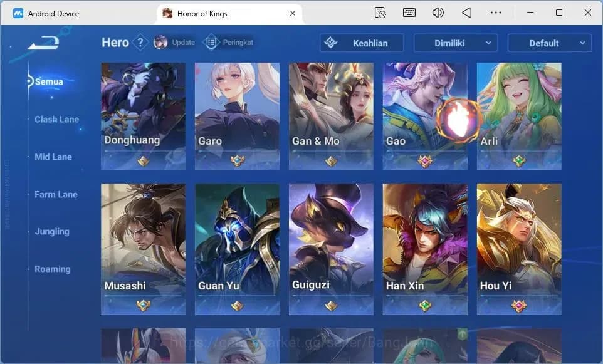This screenshot has width=603, height=364.
Task: Select the Farm Lane filter
Action: click(x=56, y=194)
